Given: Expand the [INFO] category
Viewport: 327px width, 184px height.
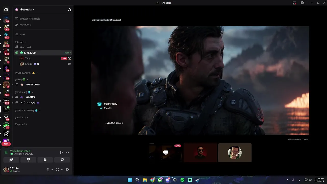Looking at the screenshot, I should [x=21, y=79].
